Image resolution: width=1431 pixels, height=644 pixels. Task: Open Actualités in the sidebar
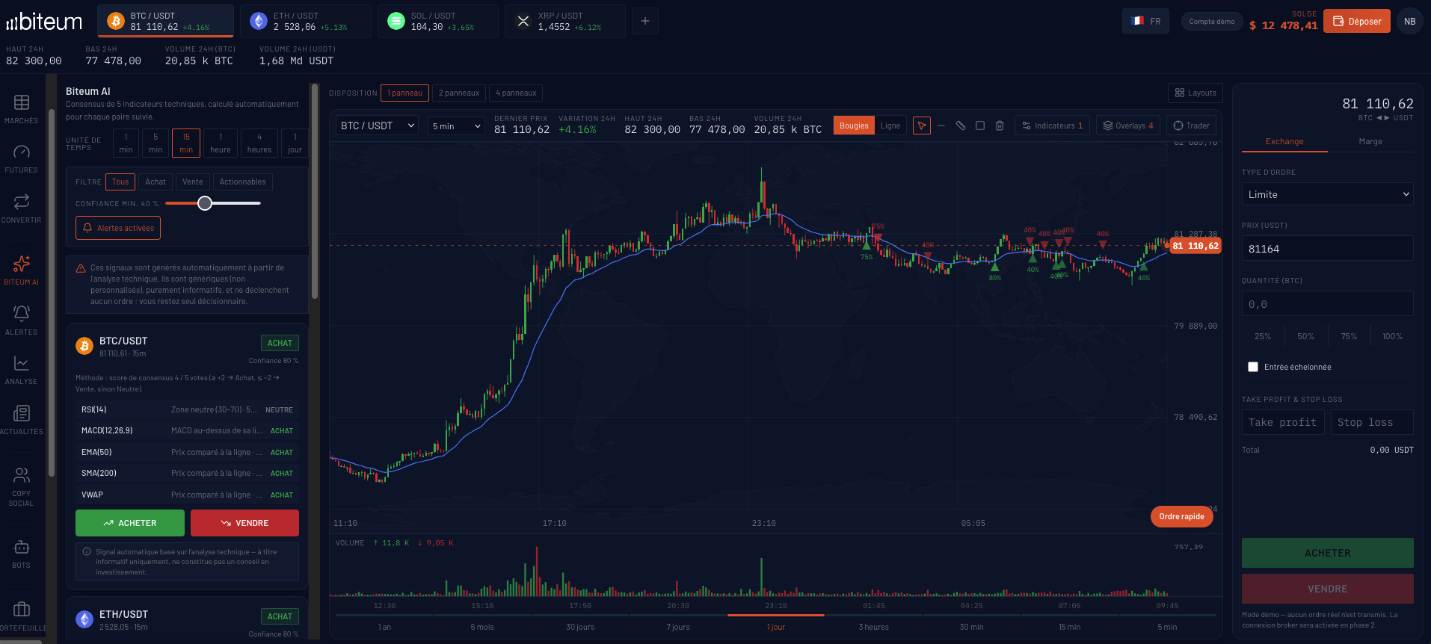[x=22, y=420]
